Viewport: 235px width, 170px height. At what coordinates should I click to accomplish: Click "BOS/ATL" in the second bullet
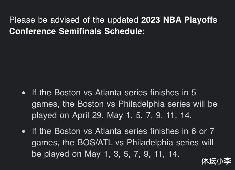coord(95,142)
